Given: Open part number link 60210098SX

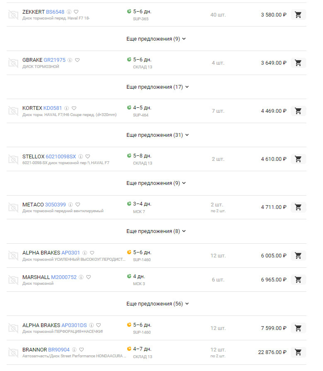Looking at the screenshot, I should pyautogui.click(x=61, y=157).
